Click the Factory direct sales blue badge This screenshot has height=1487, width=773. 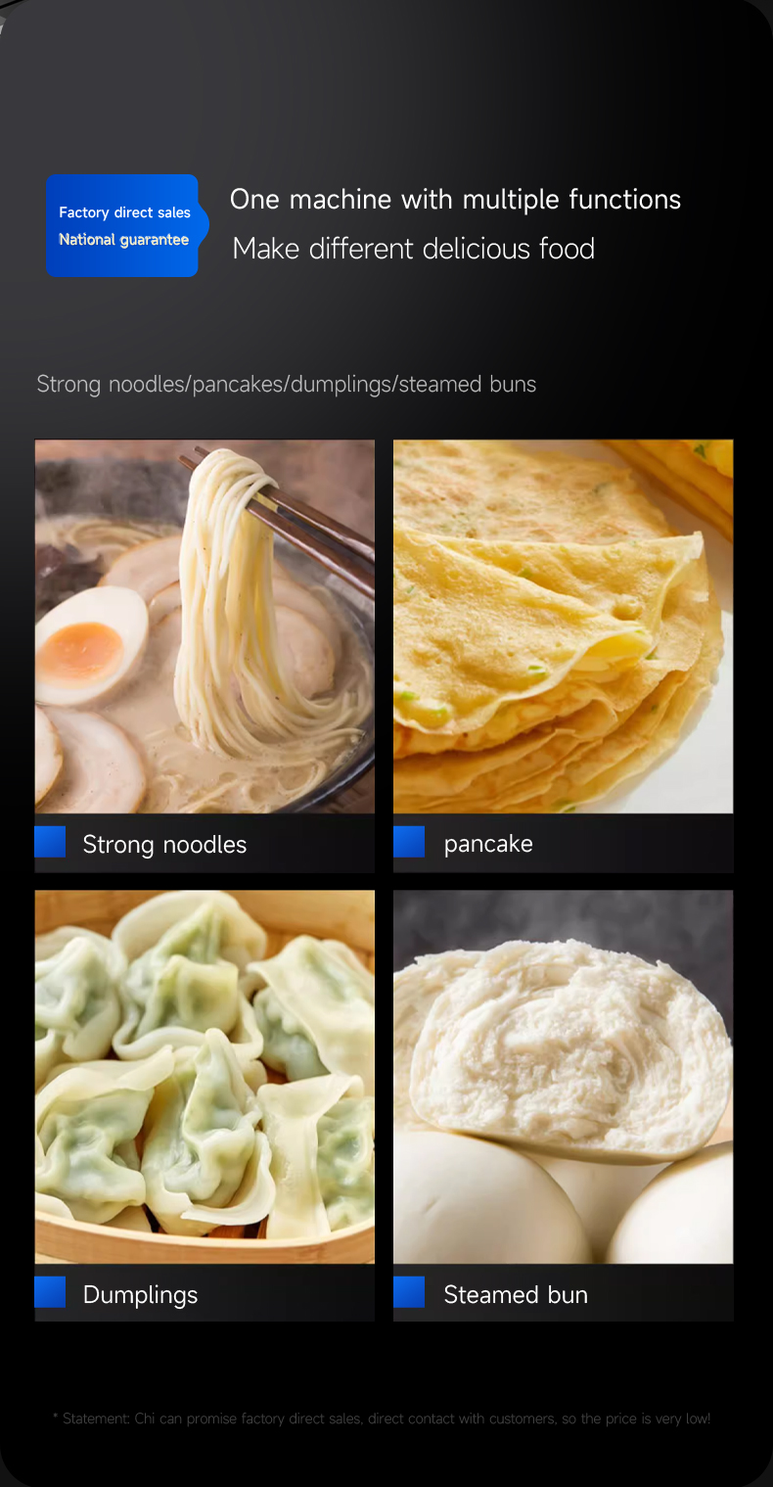pyautogui.click(x=126, y=226)
